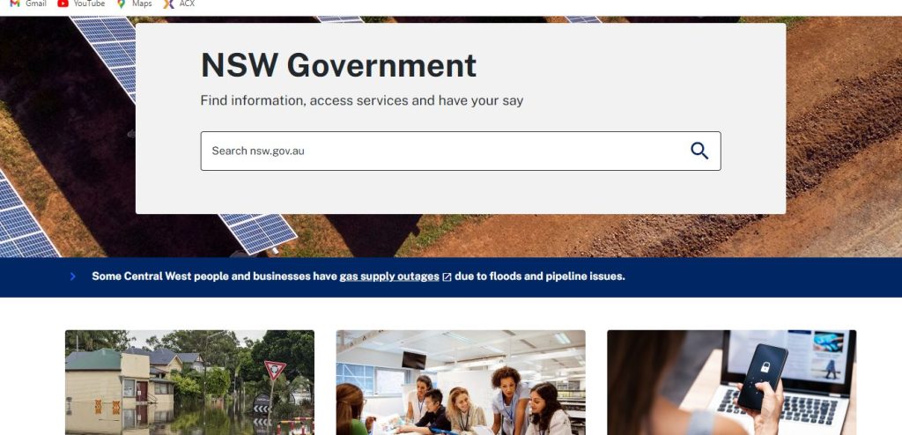Open the Maps bookmark label
The height and width of the screenshot is (435, 902).
click(x=142, y=4)
